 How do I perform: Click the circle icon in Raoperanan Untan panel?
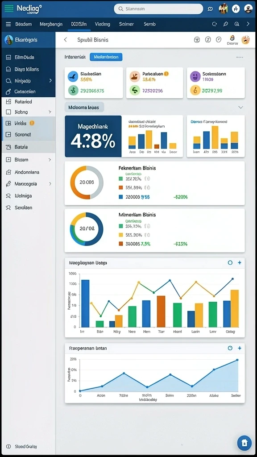click(x=230, y=348)
